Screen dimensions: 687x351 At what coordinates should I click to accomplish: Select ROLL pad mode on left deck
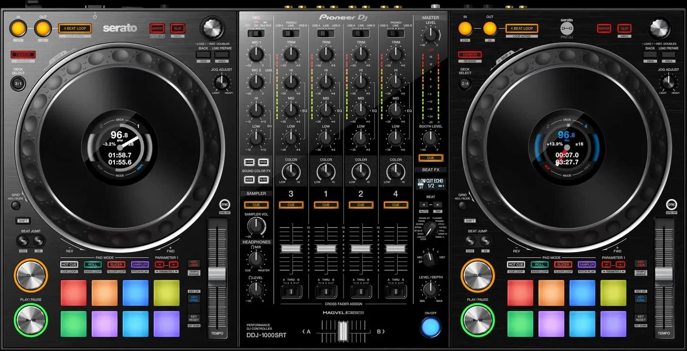93,265
